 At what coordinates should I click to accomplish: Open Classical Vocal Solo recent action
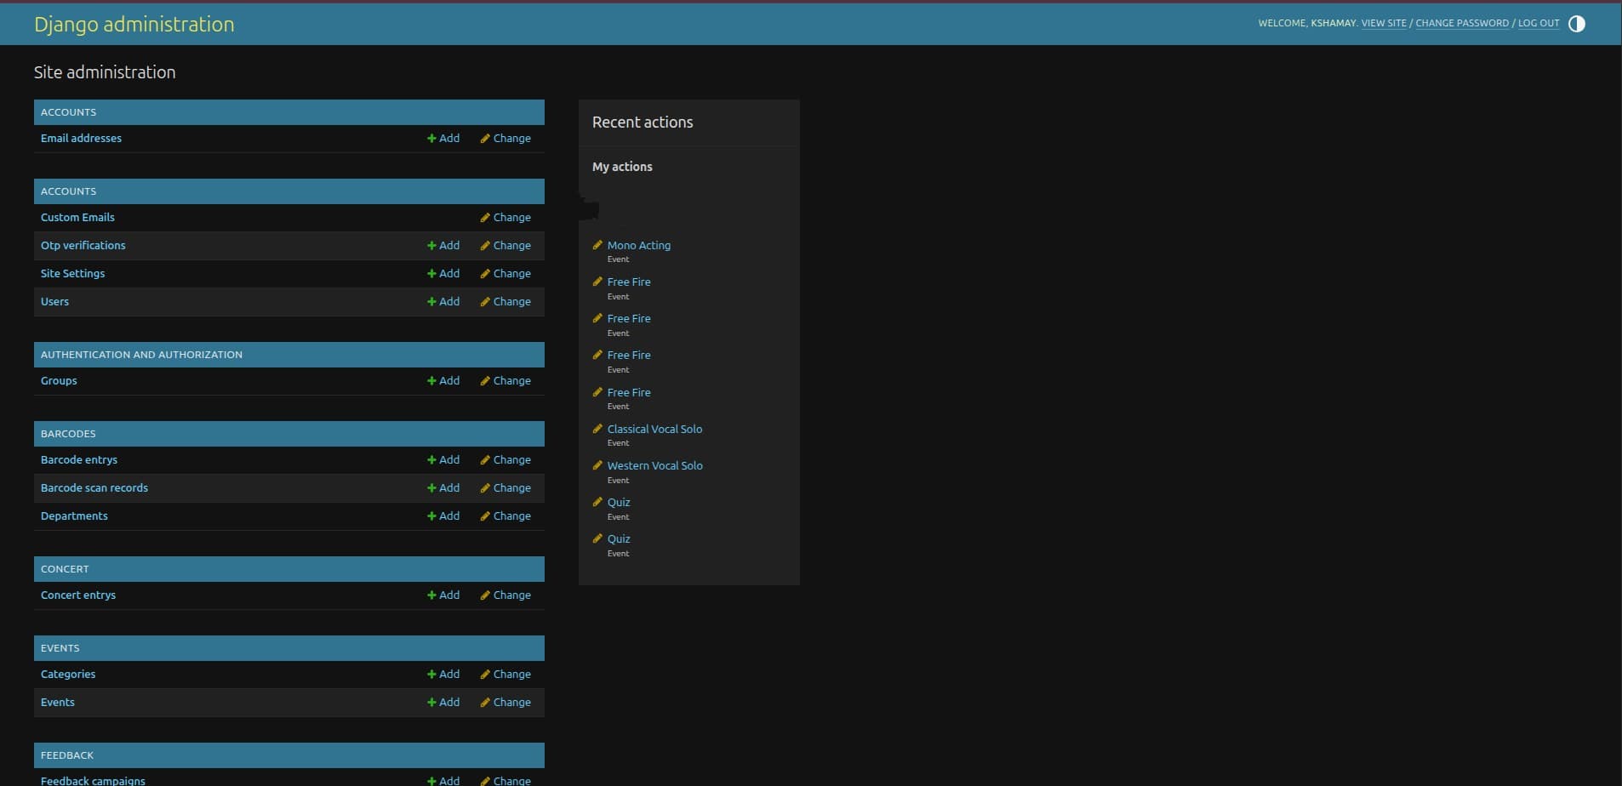coord(654,430)
